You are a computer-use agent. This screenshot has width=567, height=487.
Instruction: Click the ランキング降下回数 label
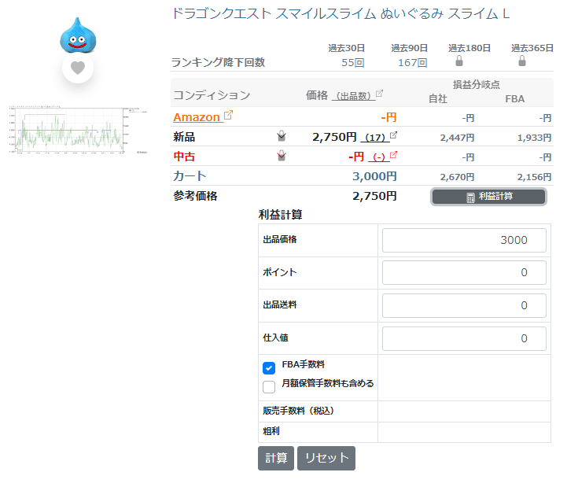pyautogui.click(x=218, y=62)
